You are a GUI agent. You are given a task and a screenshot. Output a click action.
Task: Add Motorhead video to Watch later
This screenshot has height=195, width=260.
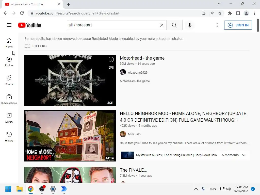[x=111, y=59]
